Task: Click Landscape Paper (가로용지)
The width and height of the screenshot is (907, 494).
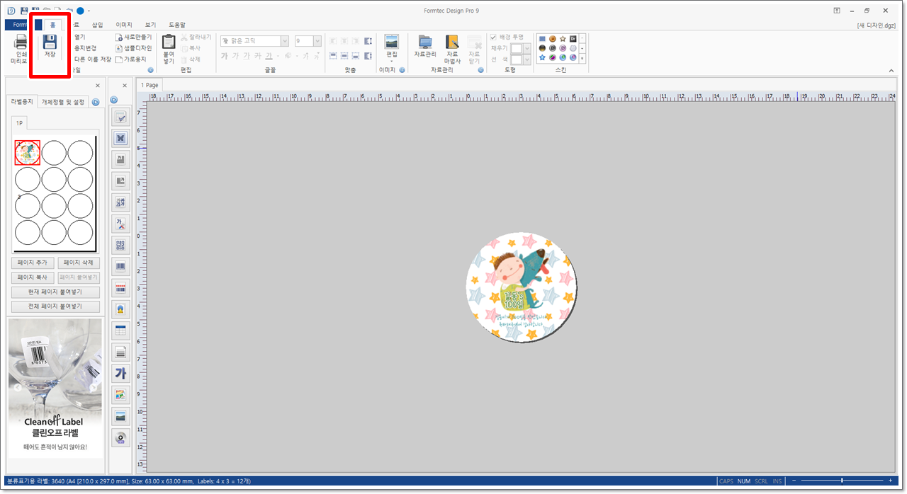Action: tap(130, 59)
